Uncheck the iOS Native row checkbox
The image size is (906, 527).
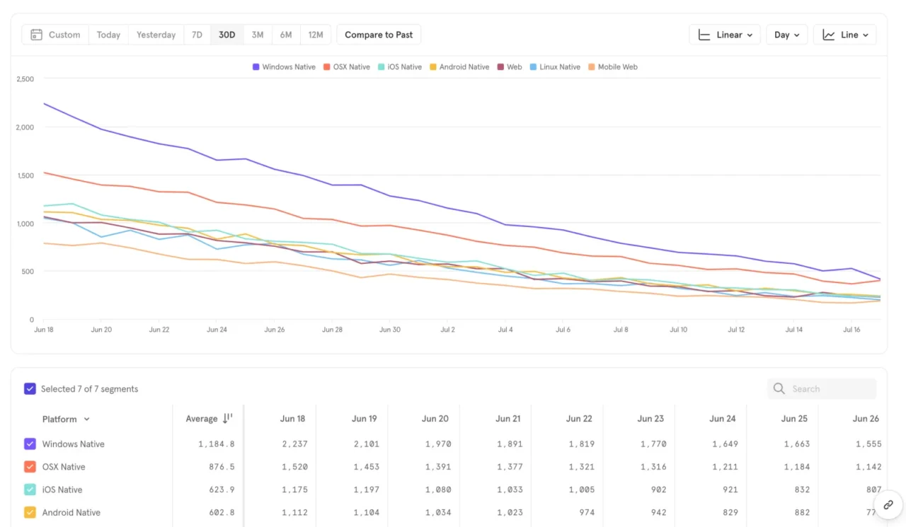tap(30, 490)
